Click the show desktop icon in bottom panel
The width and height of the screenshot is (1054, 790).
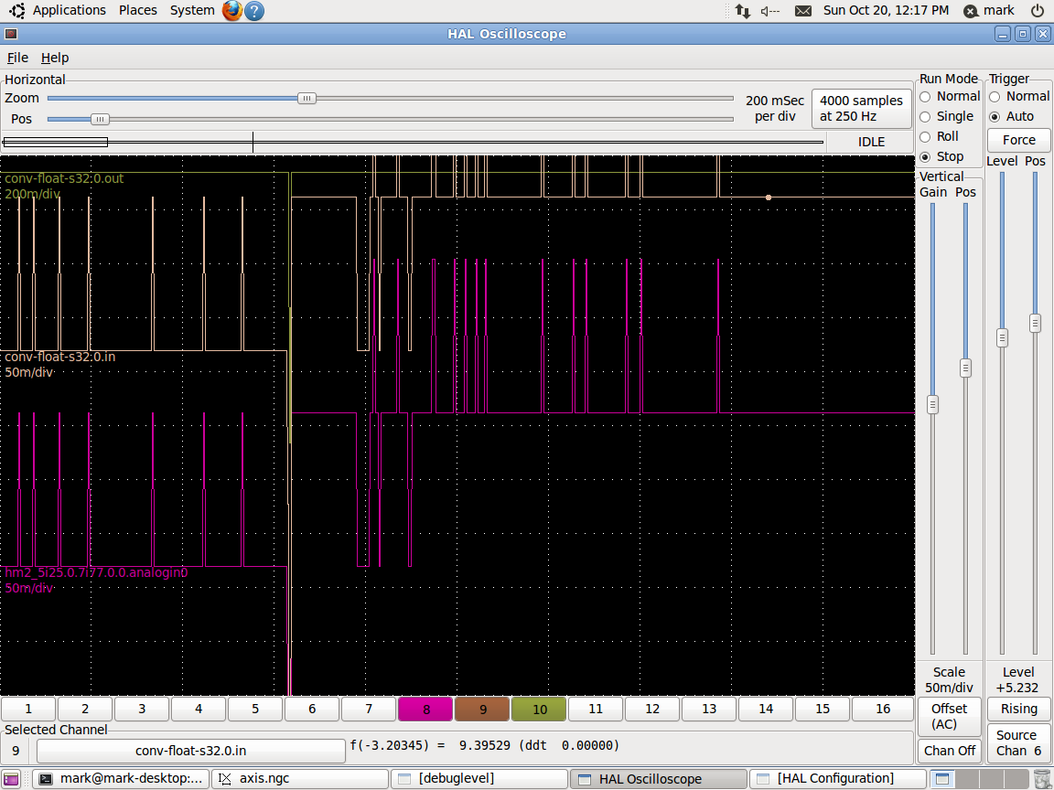(x=11, y=779)
